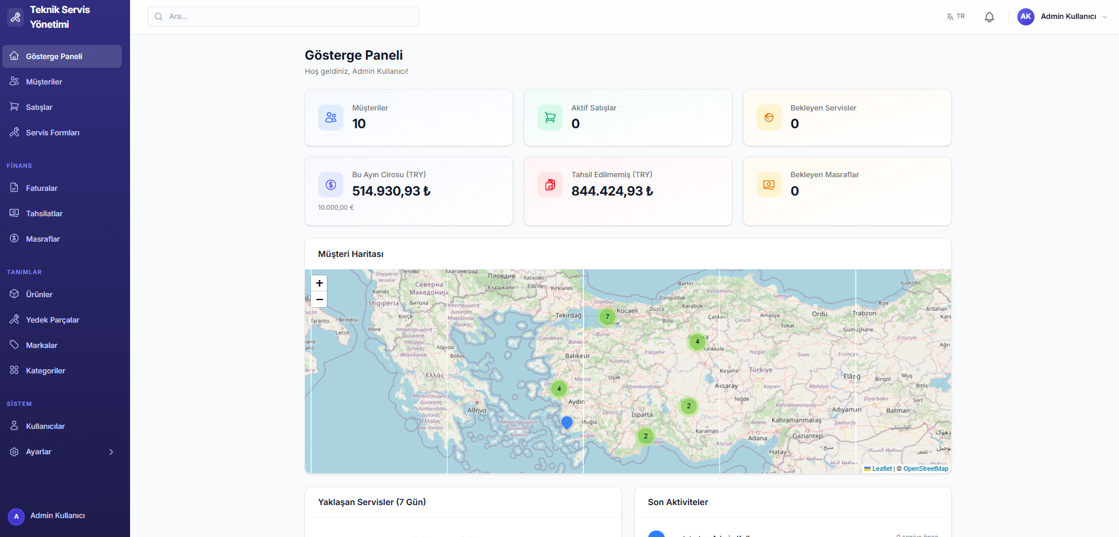This screenshot has width=1119, height=537.
Task: Click the Bu Ayın Cirosu dollar icon
Action: click(330, 185)
